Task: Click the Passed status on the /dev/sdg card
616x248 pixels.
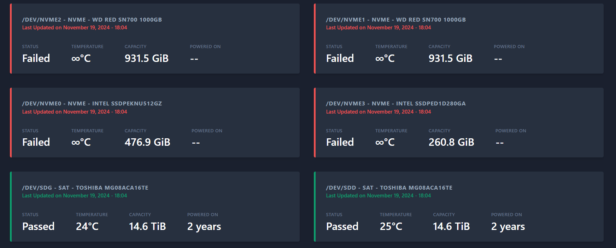Action: (38, 226)
